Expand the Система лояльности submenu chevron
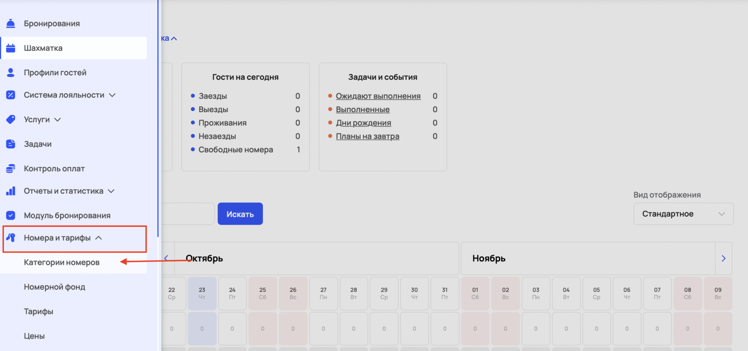The image size is (748, 351). 112,95
